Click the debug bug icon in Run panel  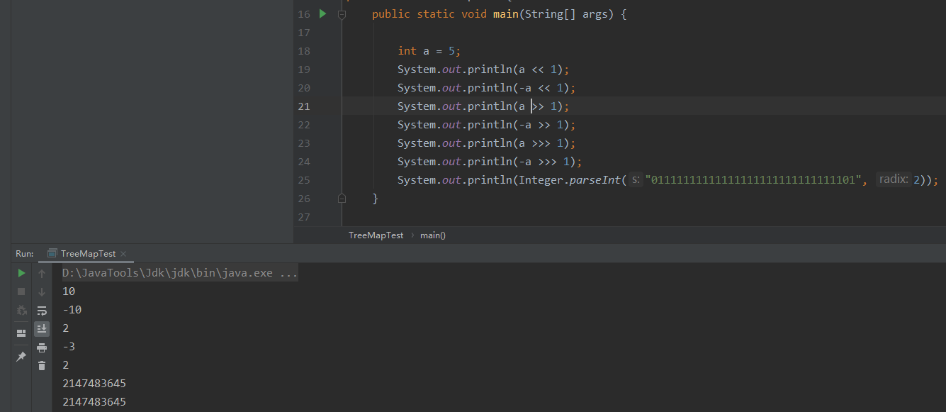coord(21,310)
